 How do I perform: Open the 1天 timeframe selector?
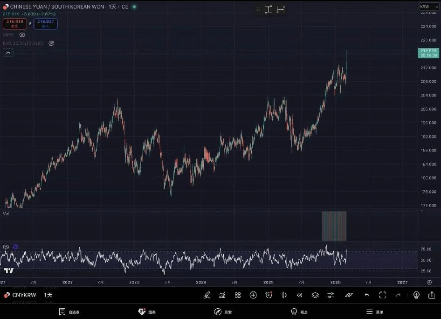[x=48, y=295]
